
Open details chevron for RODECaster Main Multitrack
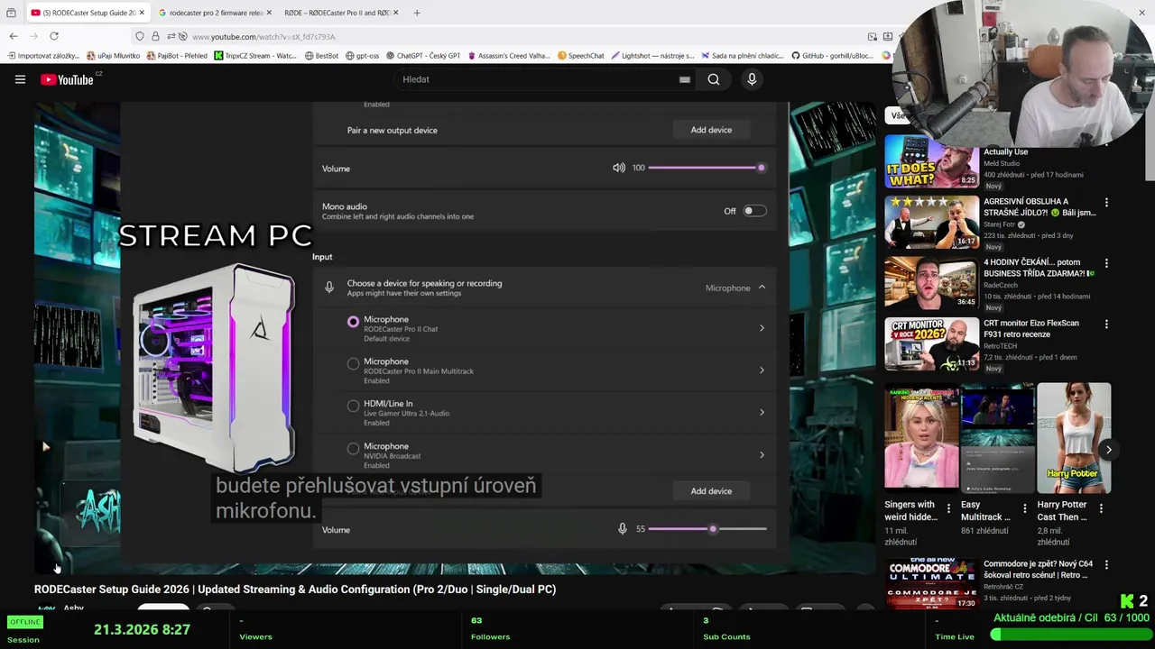tap(762, 370)
